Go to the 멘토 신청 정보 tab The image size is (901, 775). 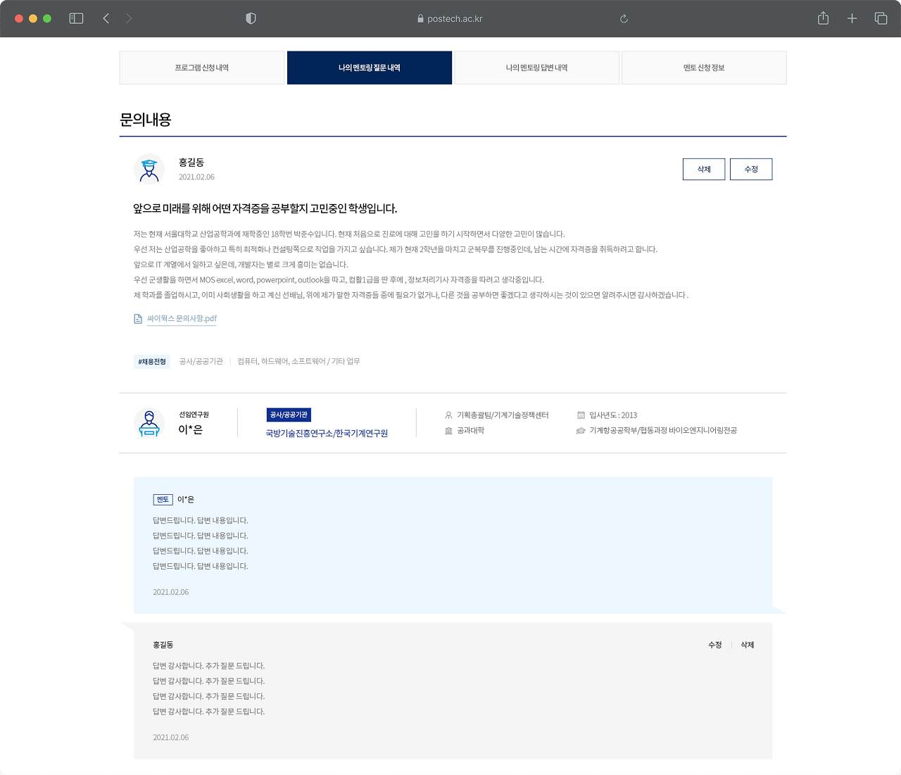coord(704,68)
